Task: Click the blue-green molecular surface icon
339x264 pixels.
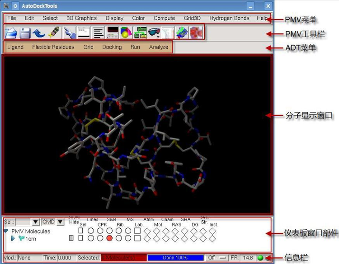Action: (x=182, y=33)
